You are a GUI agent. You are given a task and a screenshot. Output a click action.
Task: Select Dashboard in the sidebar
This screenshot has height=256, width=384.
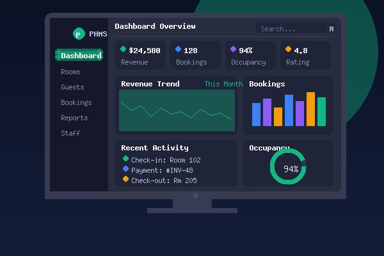click(79, 55)
